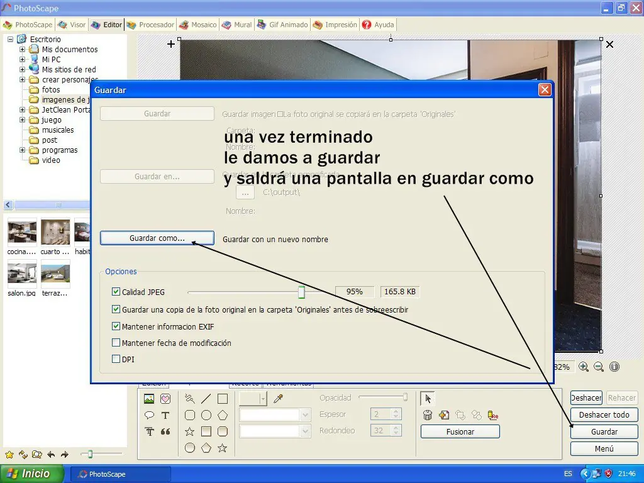Click the Guardar en... button

pos(157,177)
